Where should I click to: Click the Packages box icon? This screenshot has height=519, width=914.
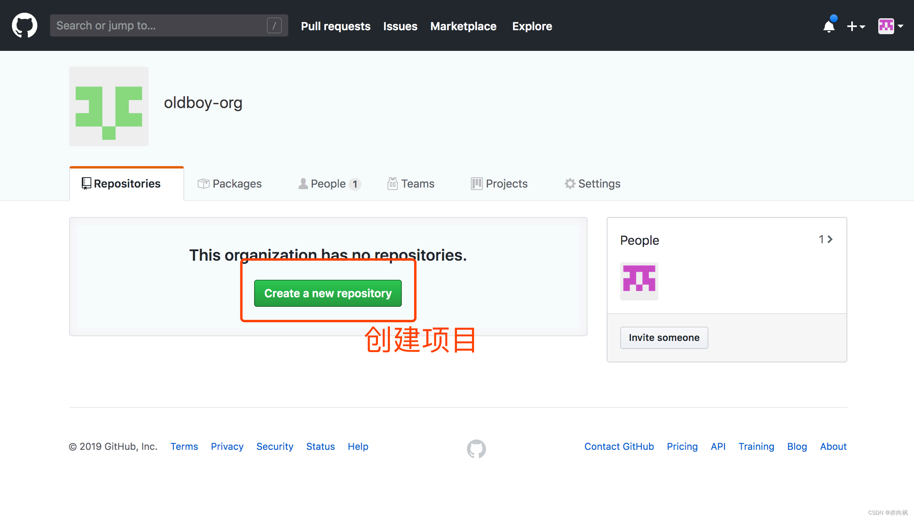204,184
